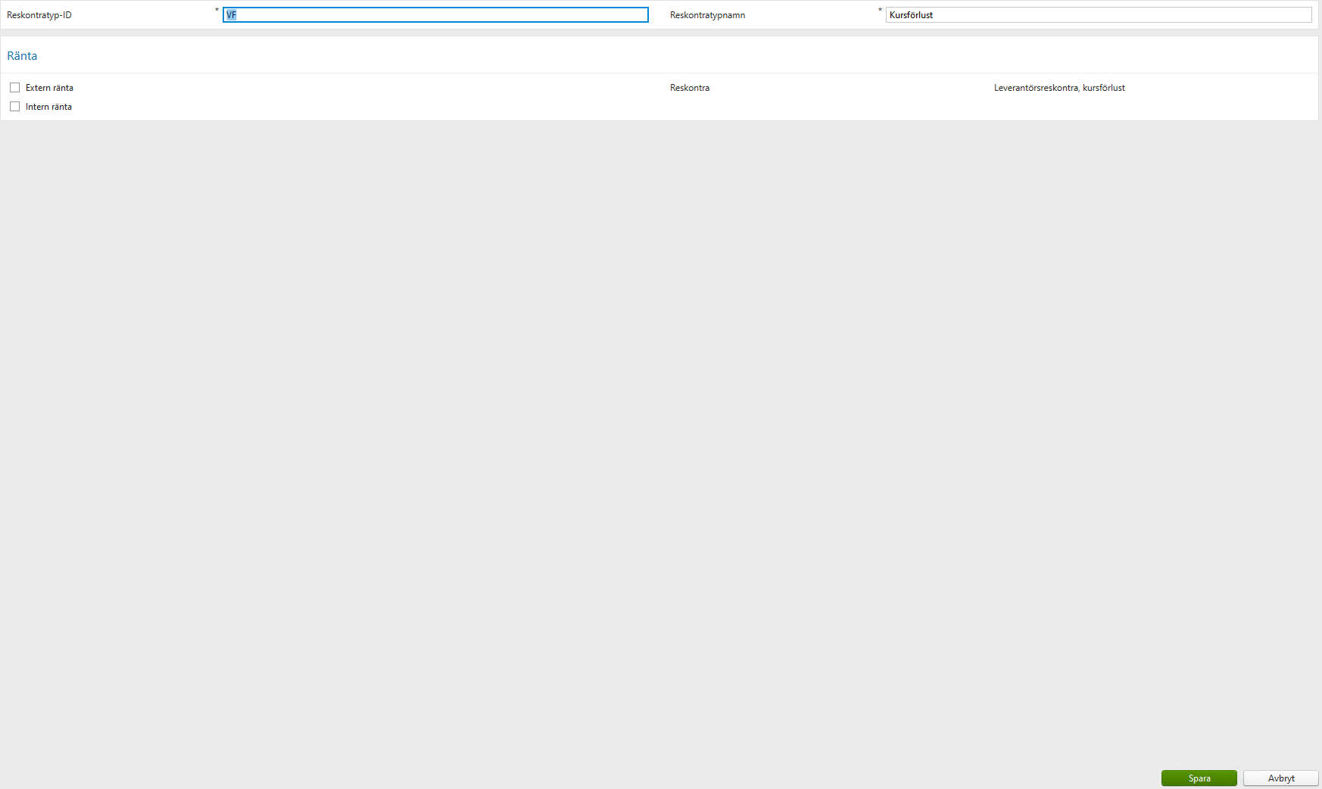Screen dimensions: 1322x789
Task: Click the asterisk beside Reskontratypnamn
Action: [879, 11]
